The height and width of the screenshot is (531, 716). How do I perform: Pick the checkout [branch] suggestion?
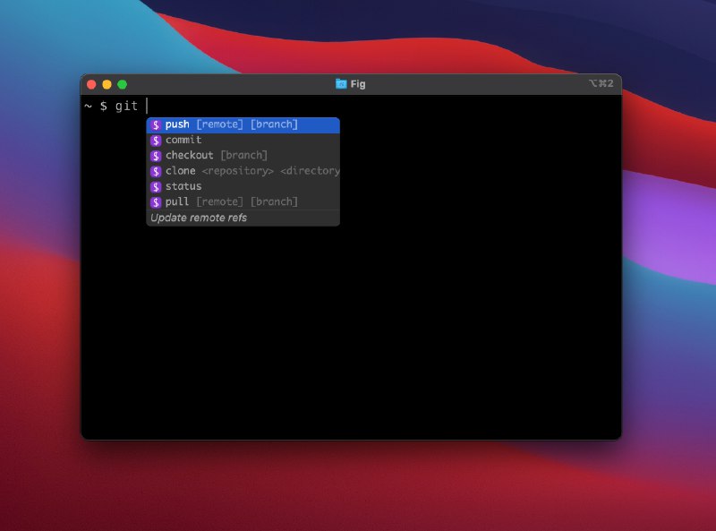coord(243,156)
